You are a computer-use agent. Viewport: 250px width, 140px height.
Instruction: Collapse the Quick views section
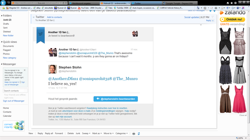[2, 42]
